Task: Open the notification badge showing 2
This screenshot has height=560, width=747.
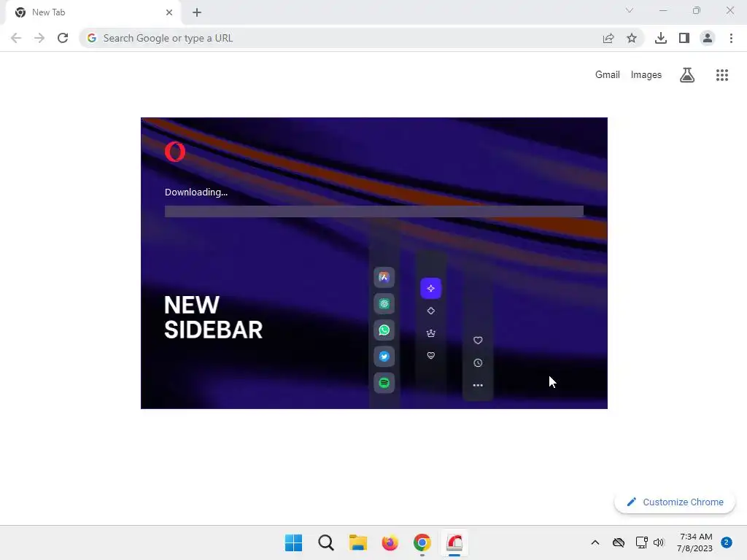Action: [x=727, y=542]
